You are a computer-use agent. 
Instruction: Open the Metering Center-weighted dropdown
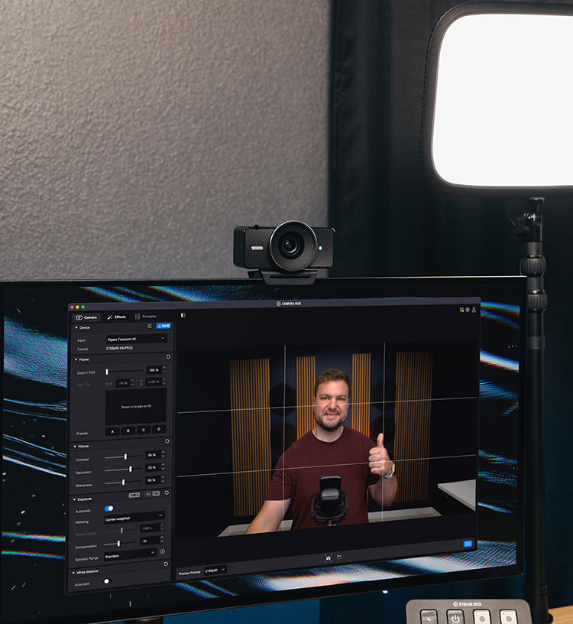click(x=134, y=517)
